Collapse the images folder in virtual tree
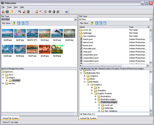 click(3, 78)
